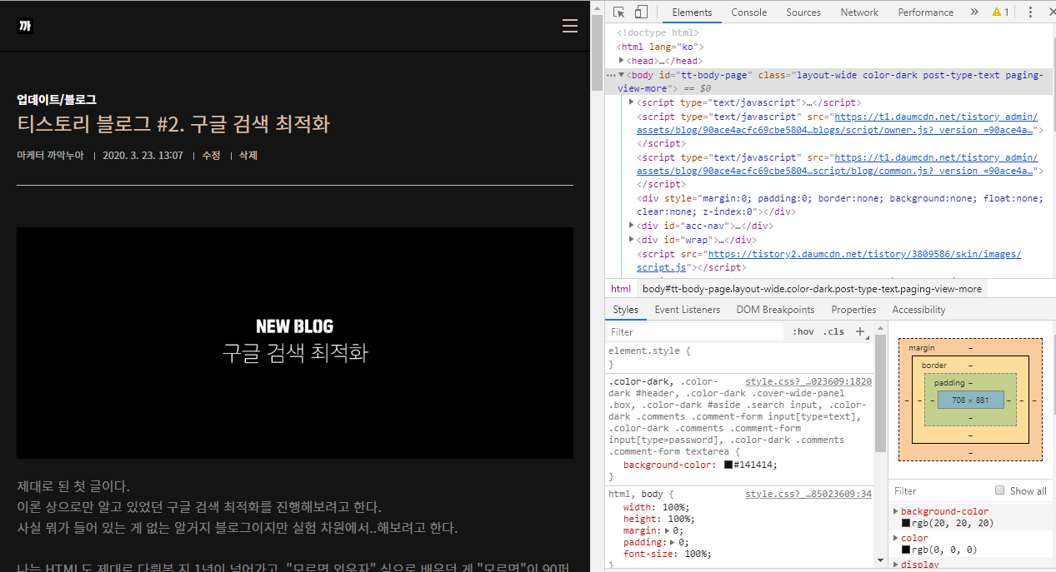This screenshot has height=572, width=1056.
Task: Open the owner.js script source link
Action: coord(836,123)
